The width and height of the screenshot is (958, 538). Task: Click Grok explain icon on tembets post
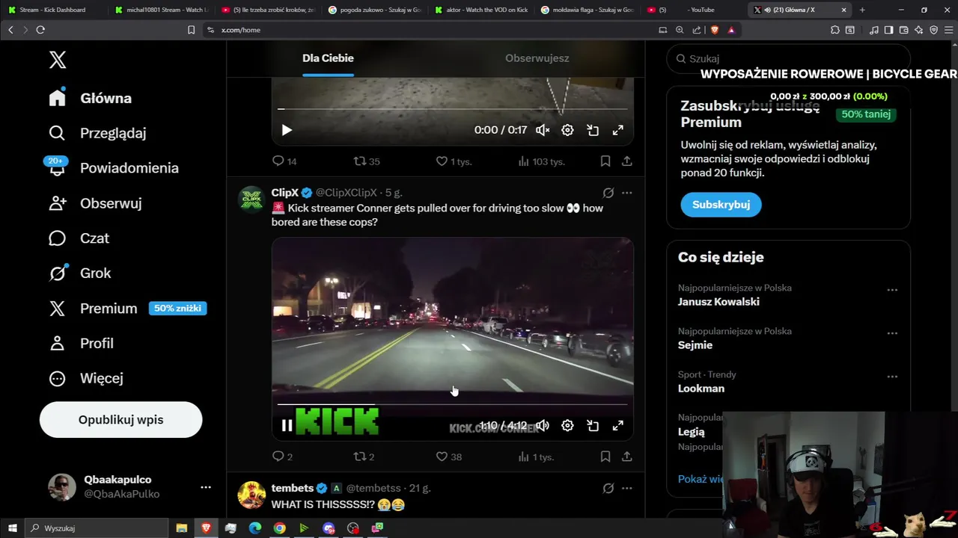(608, 488)
